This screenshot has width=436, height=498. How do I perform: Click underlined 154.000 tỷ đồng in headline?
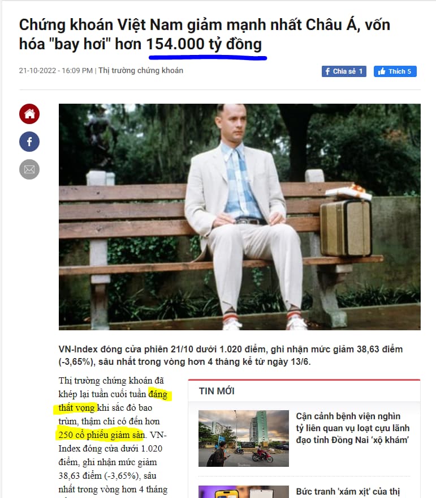click(x=204, y=44)
